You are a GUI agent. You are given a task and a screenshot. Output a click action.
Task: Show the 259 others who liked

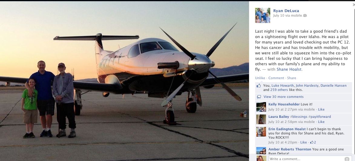click(x=279, y=90)
